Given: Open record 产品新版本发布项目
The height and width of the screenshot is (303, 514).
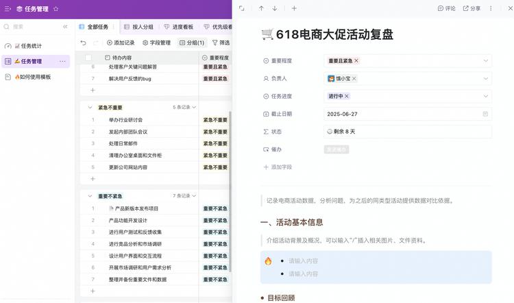Looking at the screenshot, I should [x=134, y=208].
